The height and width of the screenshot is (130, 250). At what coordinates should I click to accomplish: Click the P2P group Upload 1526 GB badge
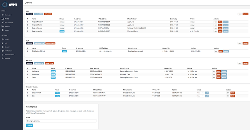tap(50, 43)
